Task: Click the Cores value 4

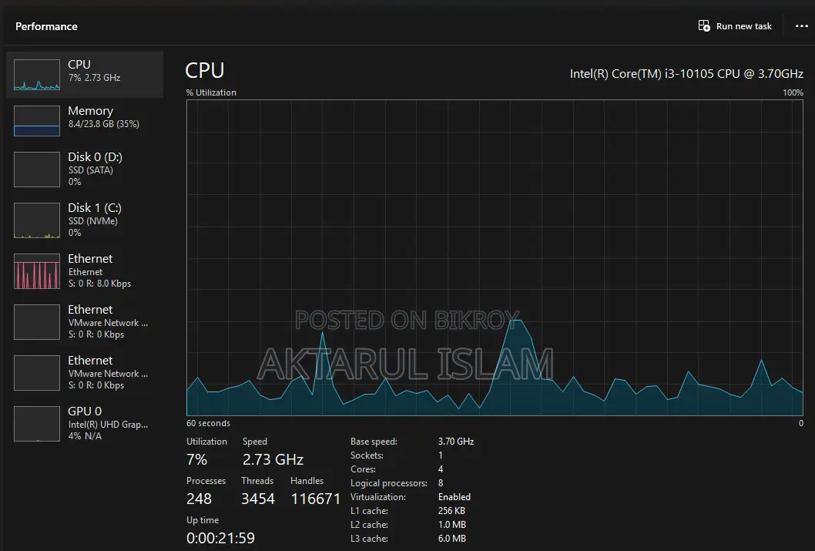Action: pyautogui.click(x=441, y=469)
